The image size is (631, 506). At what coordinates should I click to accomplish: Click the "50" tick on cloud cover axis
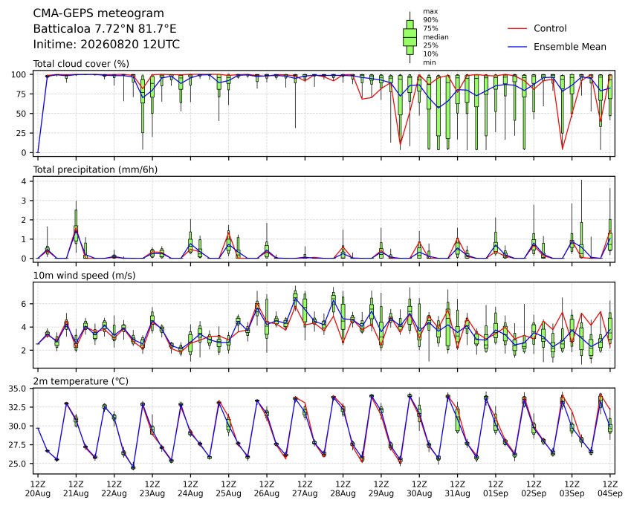pos(21,114)
